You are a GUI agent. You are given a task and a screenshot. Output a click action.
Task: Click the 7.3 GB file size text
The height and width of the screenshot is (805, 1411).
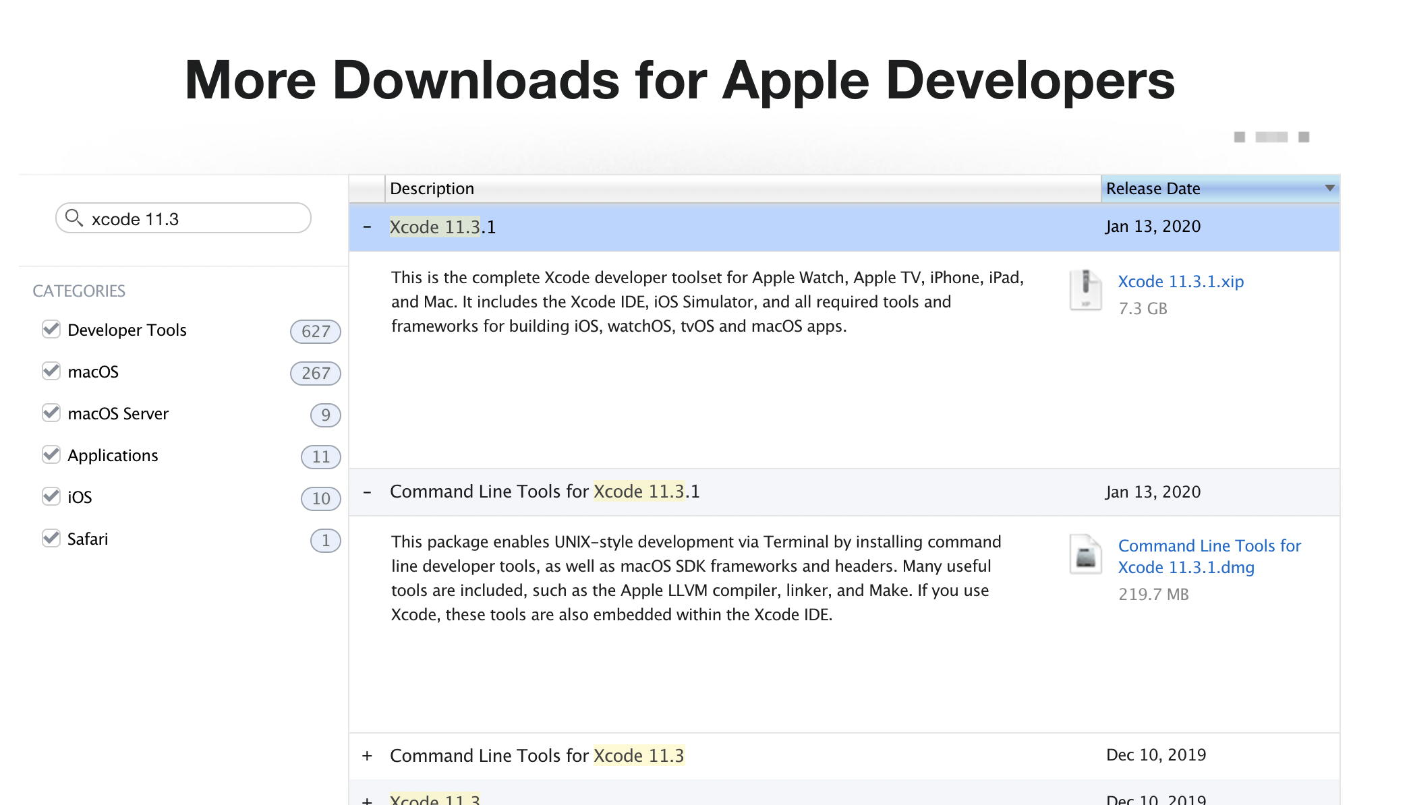1143,309
